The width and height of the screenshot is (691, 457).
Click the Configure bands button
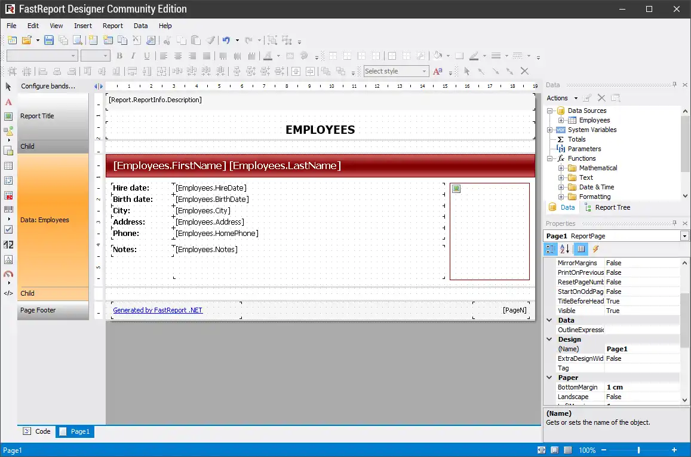[x=48, y=86]
